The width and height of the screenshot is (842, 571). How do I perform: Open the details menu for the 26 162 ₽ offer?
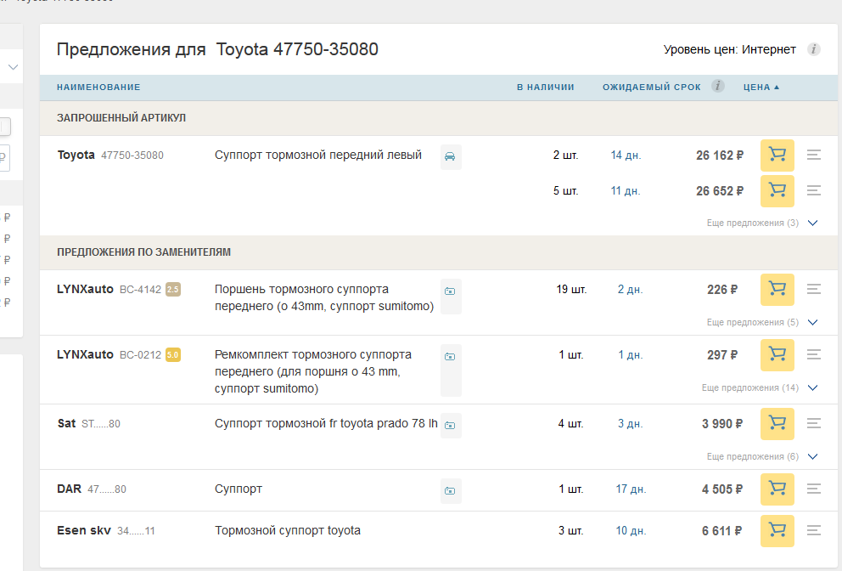(813, 155)
